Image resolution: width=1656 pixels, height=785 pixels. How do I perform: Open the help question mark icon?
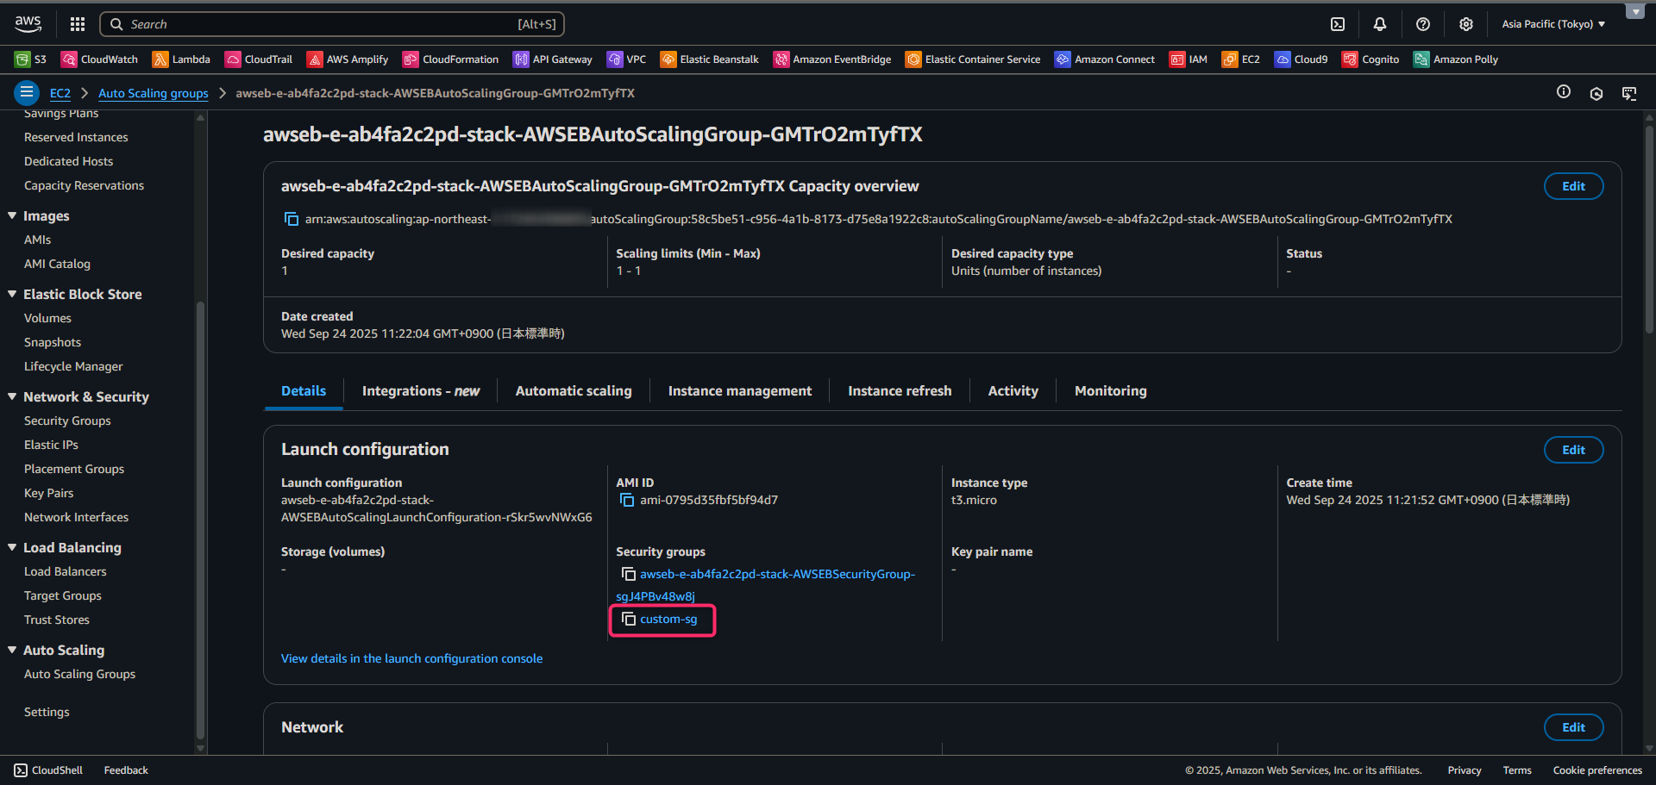click(x=1423, y=24)
